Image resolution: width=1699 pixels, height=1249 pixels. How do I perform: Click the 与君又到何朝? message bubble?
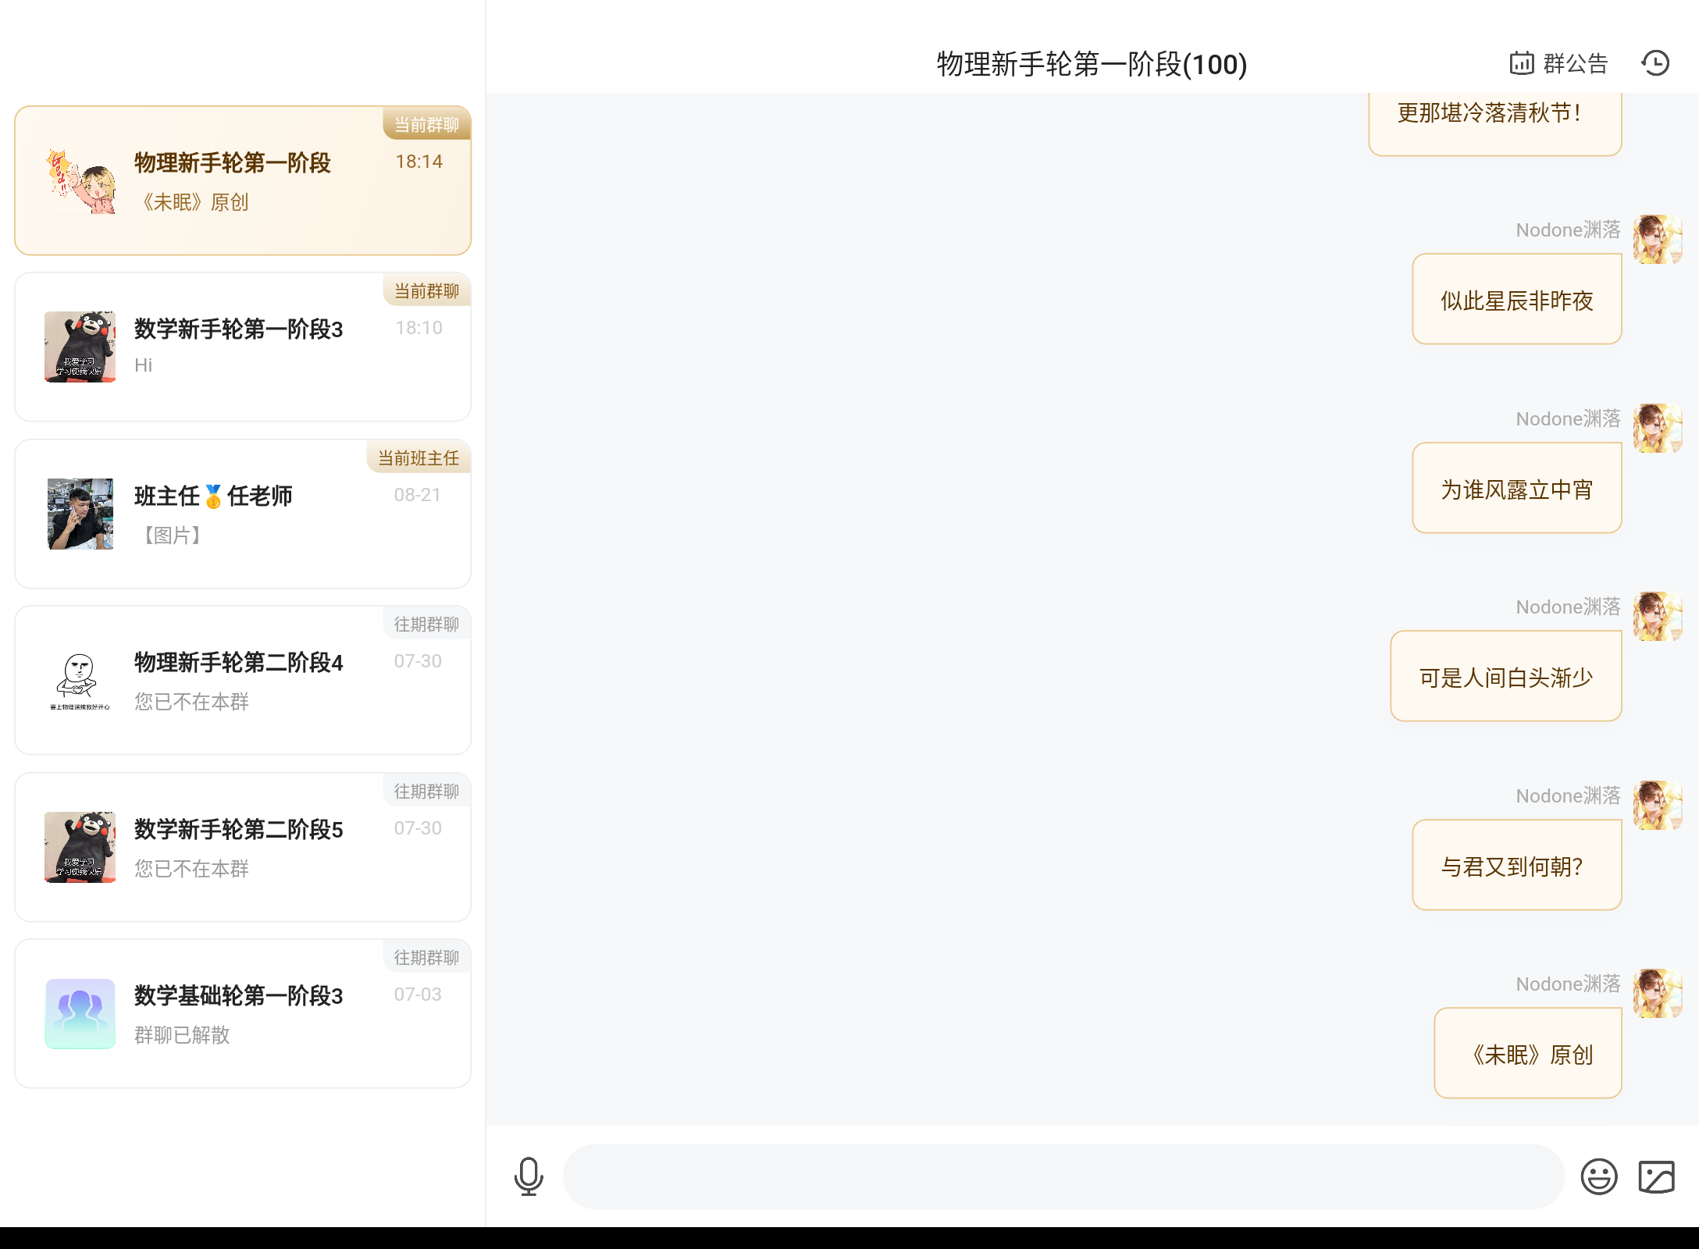coord(1516,866)
